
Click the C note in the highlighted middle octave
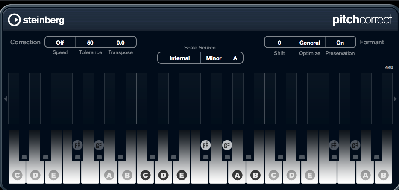coord(145,175)
